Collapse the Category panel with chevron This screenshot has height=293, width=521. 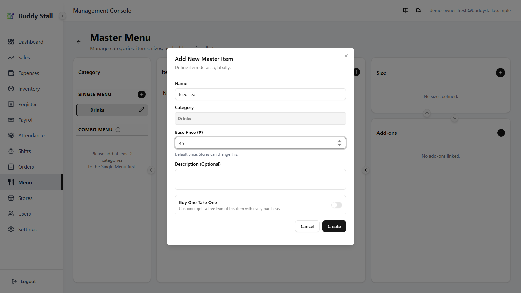[151, 170]
